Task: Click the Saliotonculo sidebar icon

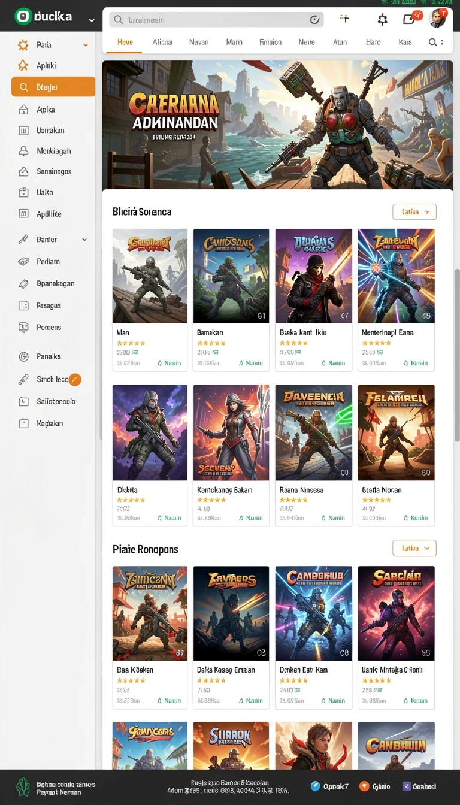Action: click(x=24, y=401)
